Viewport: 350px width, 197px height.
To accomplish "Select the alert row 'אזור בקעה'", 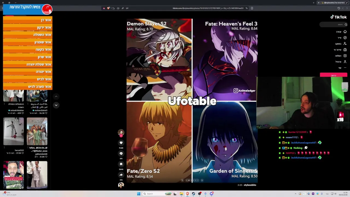I will (28, 50).
